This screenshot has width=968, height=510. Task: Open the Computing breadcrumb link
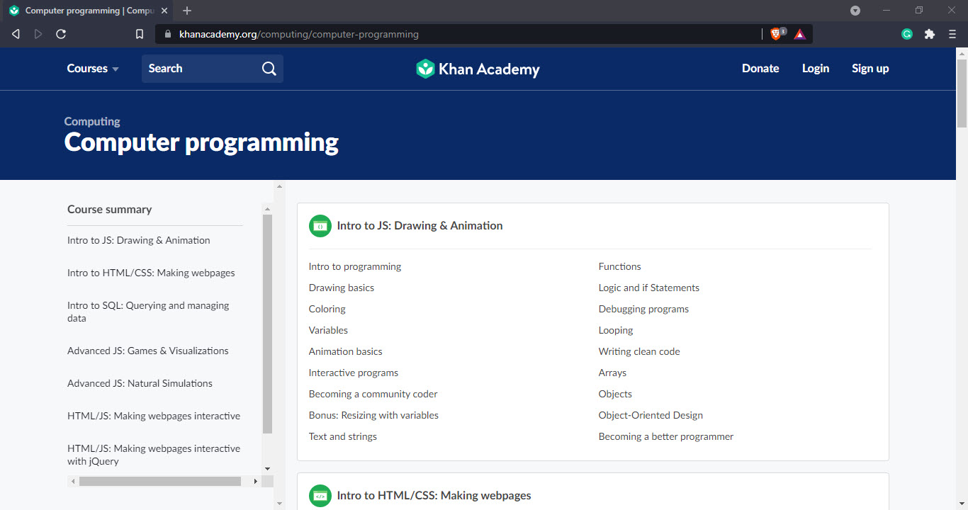point(92,122)
